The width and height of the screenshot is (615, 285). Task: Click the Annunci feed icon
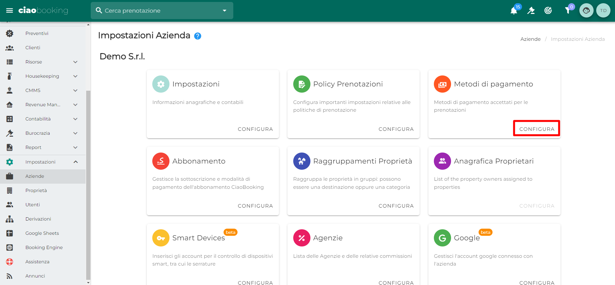[10, 276]
